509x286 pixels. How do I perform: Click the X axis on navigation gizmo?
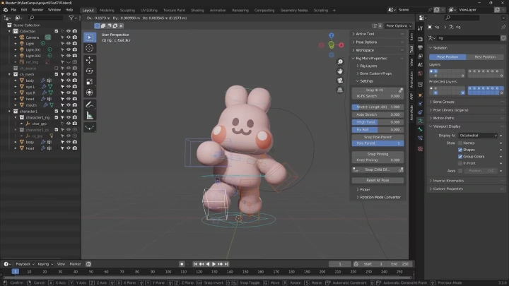[341, 45]
